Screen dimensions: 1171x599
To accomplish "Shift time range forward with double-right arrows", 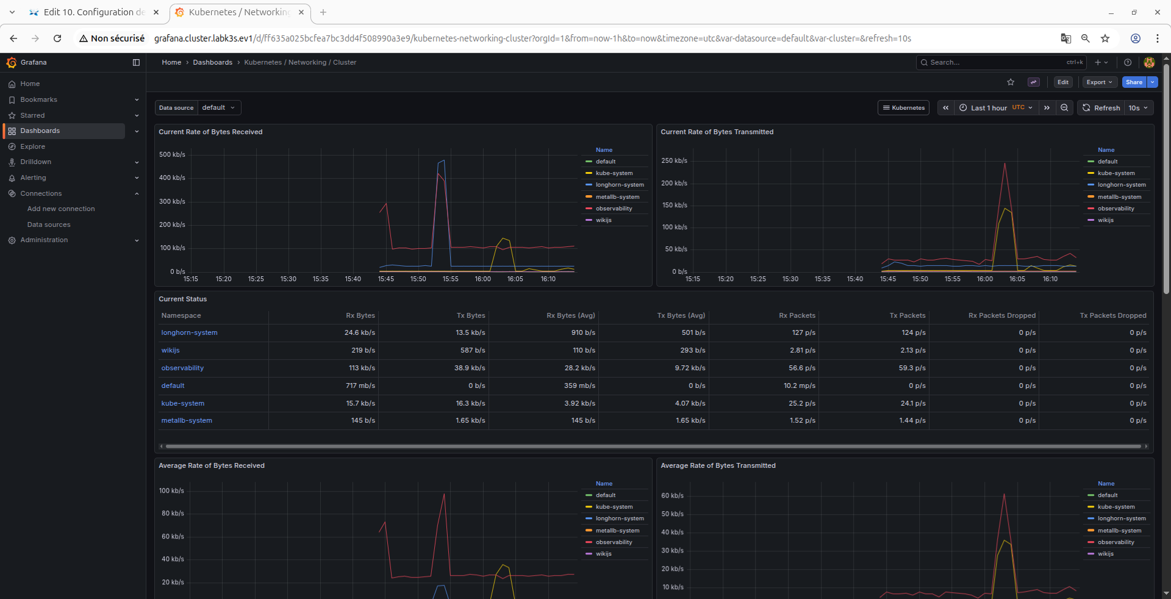I will [x=1047, y=108].
